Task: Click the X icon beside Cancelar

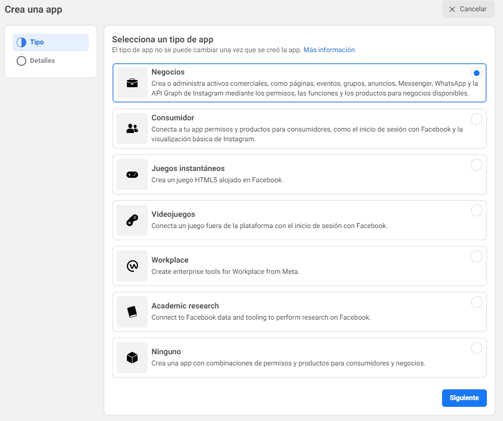Action: (453, 9)
